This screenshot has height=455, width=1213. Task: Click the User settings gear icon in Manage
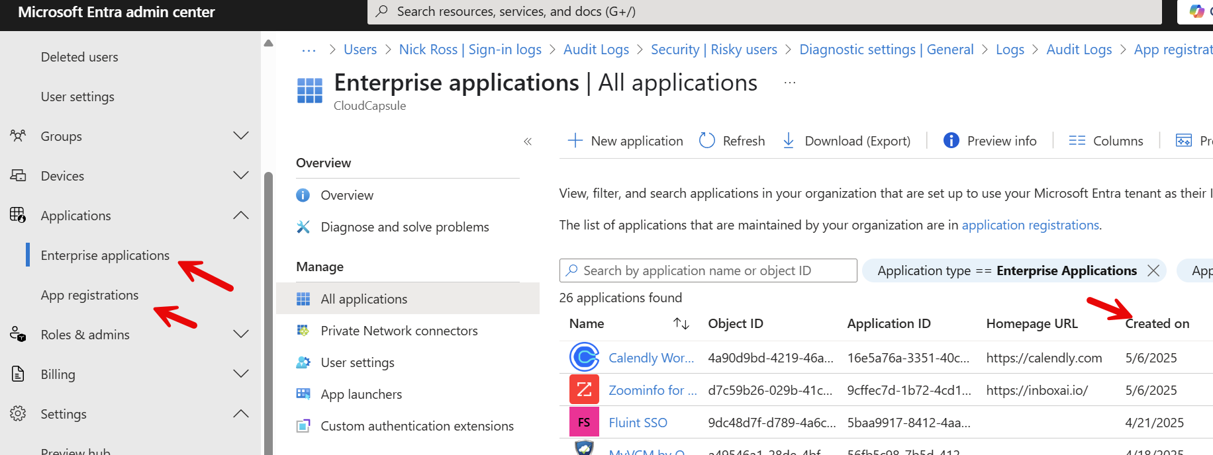click(x=303, y=362)
